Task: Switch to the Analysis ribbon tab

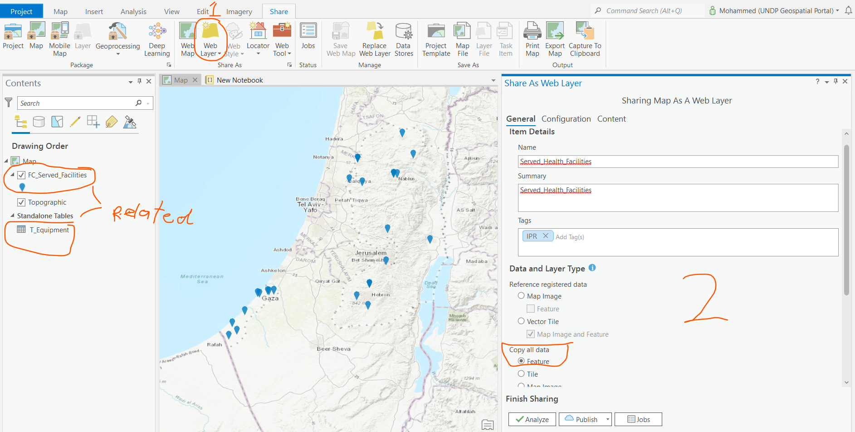Action: click(133, 11)
